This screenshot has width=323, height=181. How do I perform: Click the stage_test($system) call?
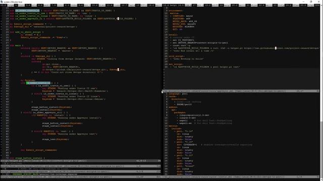coord(56,139)
